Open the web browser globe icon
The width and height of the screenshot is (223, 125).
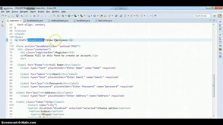pos(116,16)
